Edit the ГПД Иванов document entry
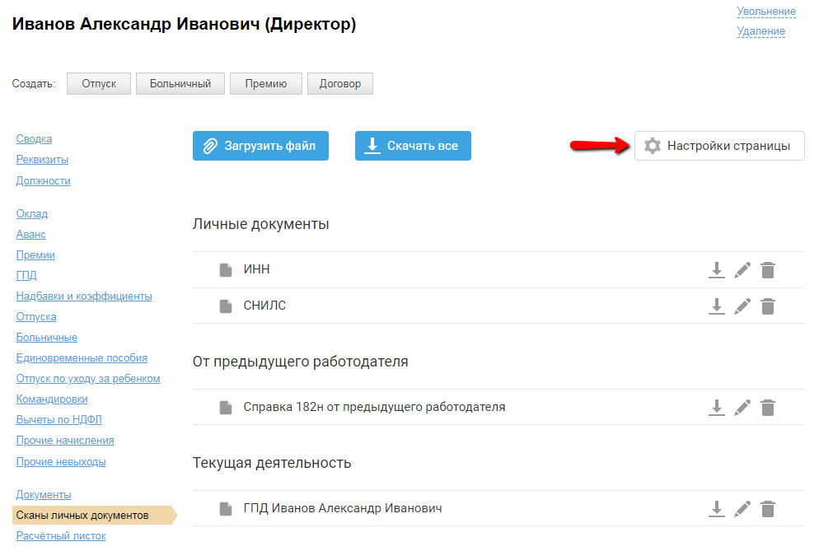Image resolution: width=819 pixels, height=551 pixels. point(742,509)
